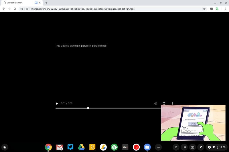Expand the shelf overflow apps button
The width and height of the screenshot is (229, 152).
pos(158,147)
